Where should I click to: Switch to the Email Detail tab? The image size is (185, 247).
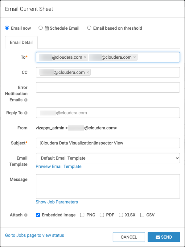[21, 43]
